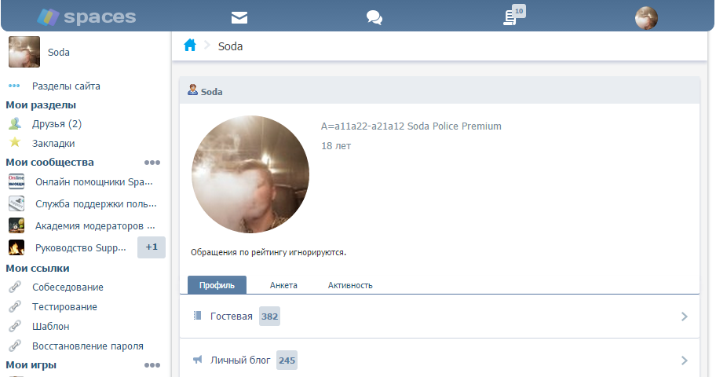
Task: Click the Soda avatar thumbnail in sidebar
Action: (24, 52)
